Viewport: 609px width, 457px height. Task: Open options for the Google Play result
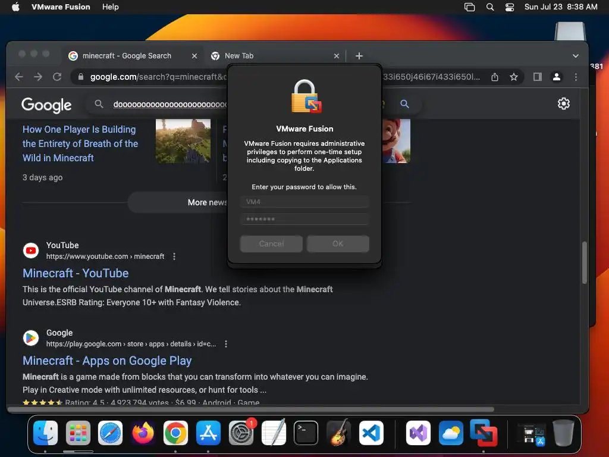click(x=225, y=344)
